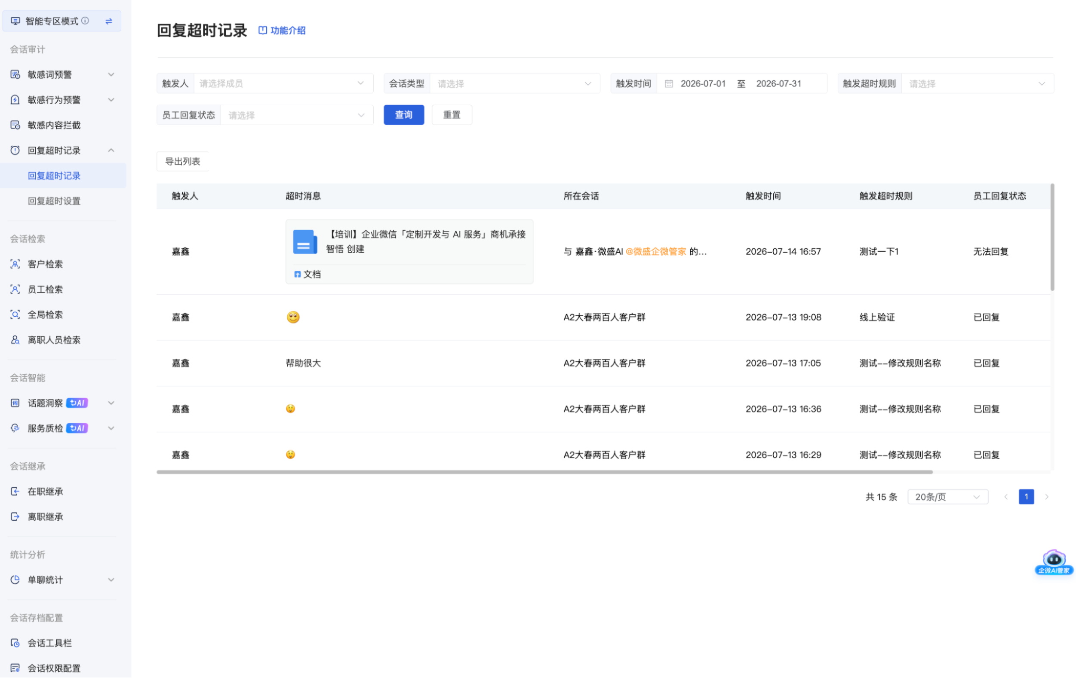
Task: Click the table horizontal scrollbar
Action: point(545,472)
